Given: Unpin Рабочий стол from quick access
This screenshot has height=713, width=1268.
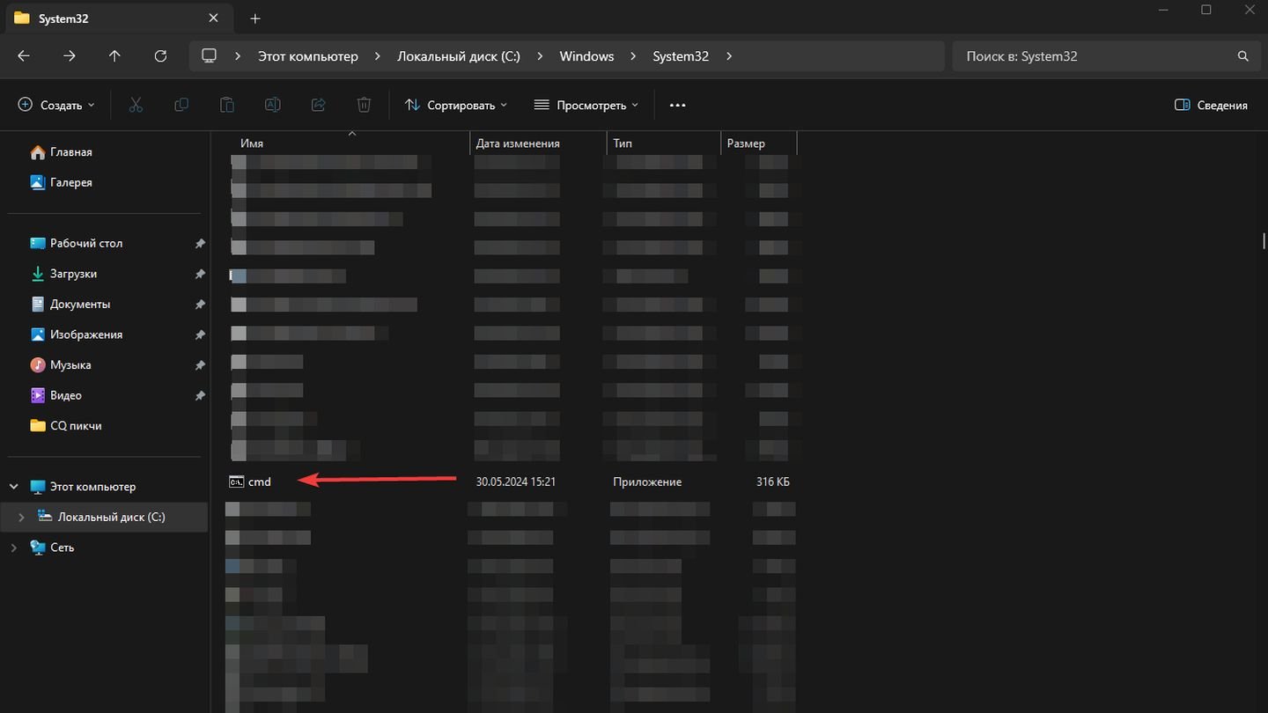Looking at the screenshot, I should 200,244.
